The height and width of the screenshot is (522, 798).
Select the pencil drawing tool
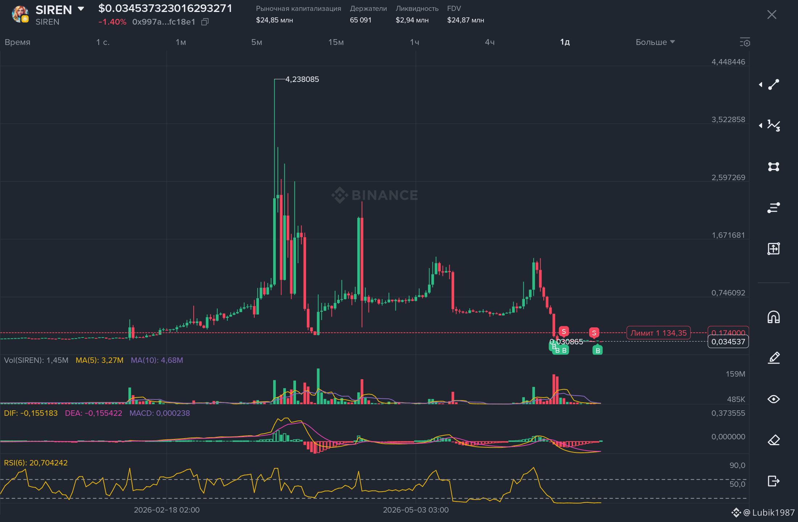(774, 358)
